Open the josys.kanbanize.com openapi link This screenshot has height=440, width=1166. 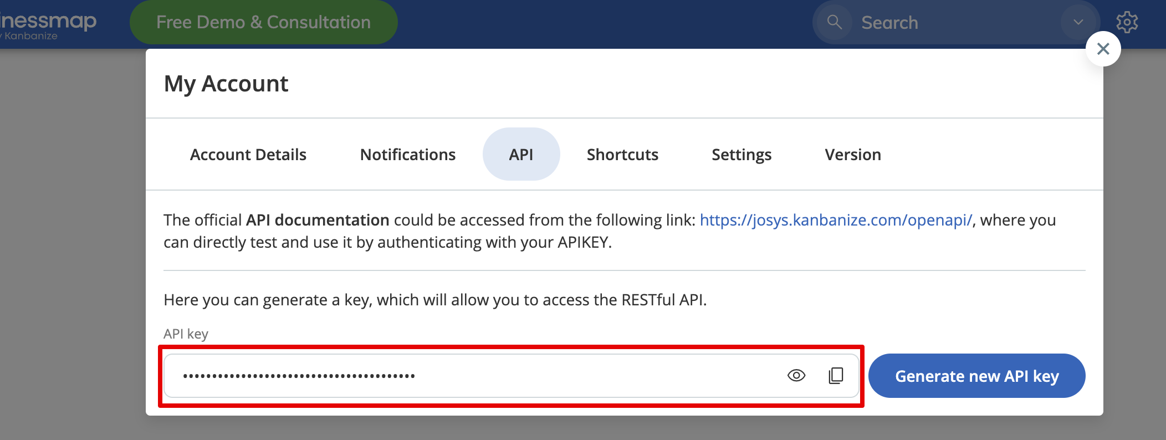[x=836, y=220]
